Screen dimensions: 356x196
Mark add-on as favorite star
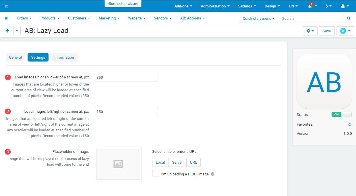coord(350,124)
